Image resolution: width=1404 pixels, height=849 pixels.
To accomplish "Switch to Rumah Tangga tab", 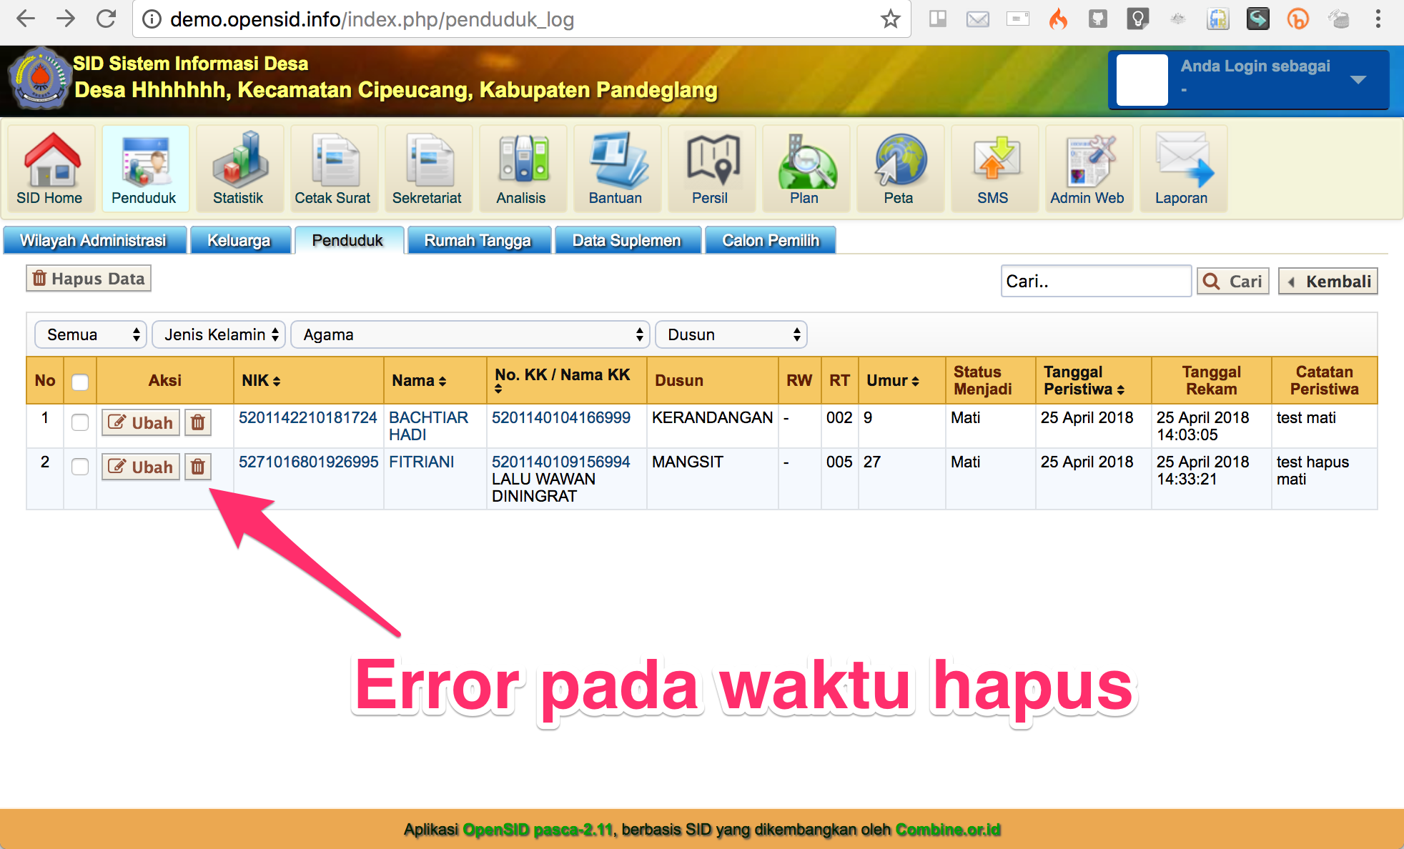I will [x=478, y=241].
